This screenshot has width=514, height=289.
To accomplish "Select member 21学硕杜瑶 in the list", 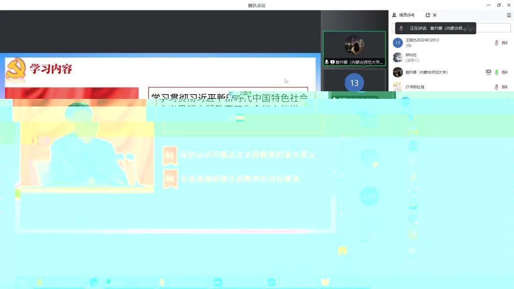I will point(415,87).
